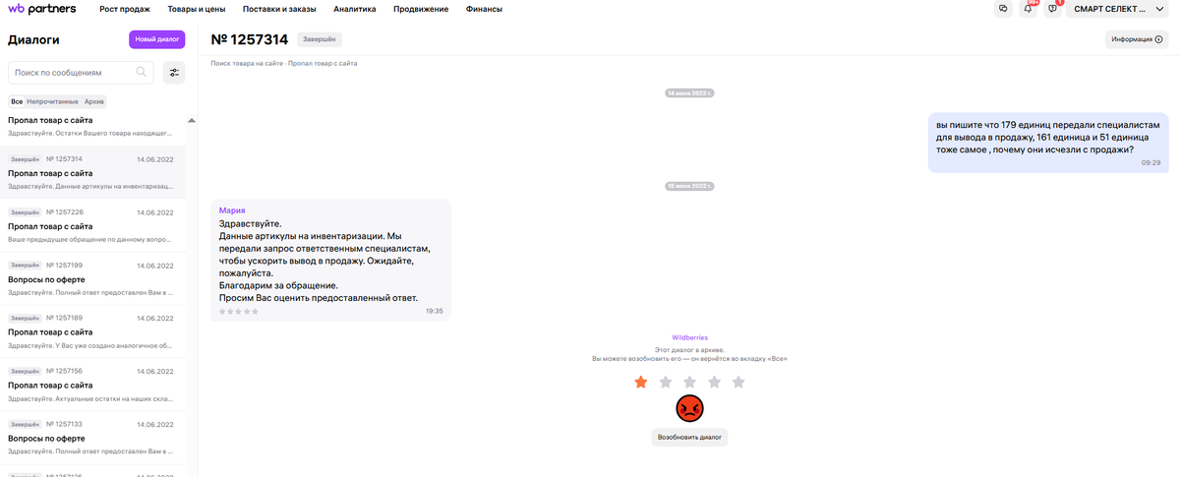Open the Рост продаж menu

pyautogui.click(x=125, y=9)
